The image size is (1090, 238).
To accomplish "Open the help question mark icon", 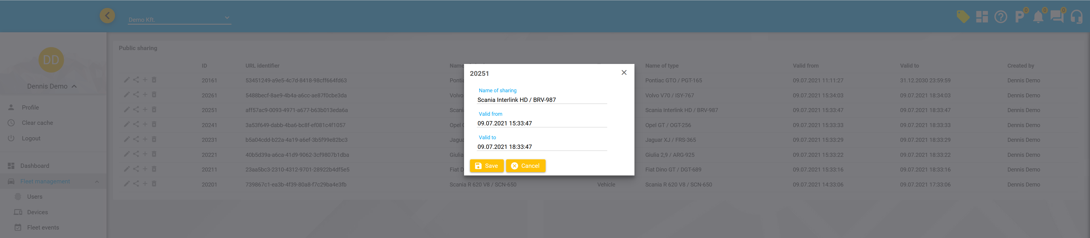I will 1000,17.
